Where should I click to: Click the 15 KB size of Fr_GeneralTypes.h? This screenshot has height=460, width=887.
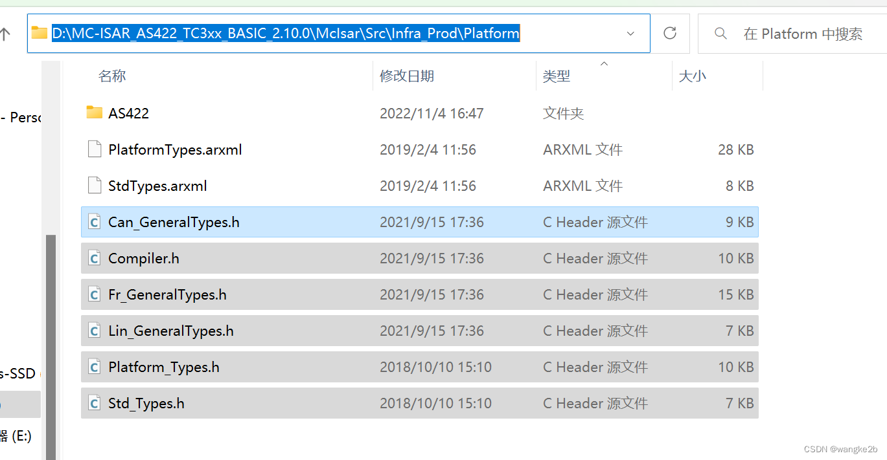[736, 294]
